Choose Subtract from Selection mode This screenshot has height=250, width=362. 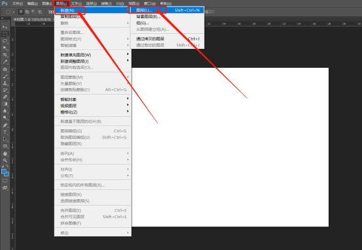[33, 12]
